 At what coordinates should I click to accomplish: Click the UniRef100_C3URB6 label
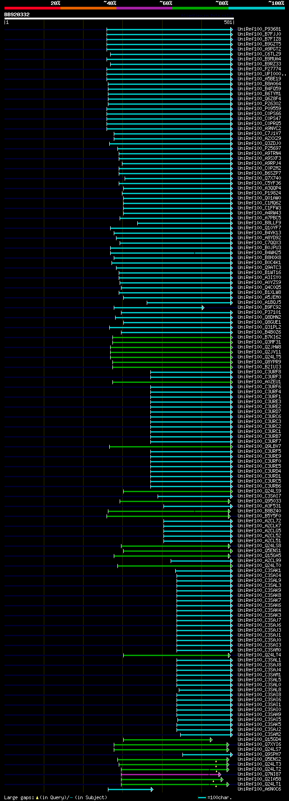point(259,486)
